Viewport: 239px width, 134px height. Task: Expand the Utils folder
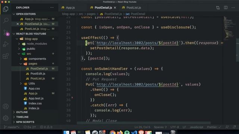(21, 83)
